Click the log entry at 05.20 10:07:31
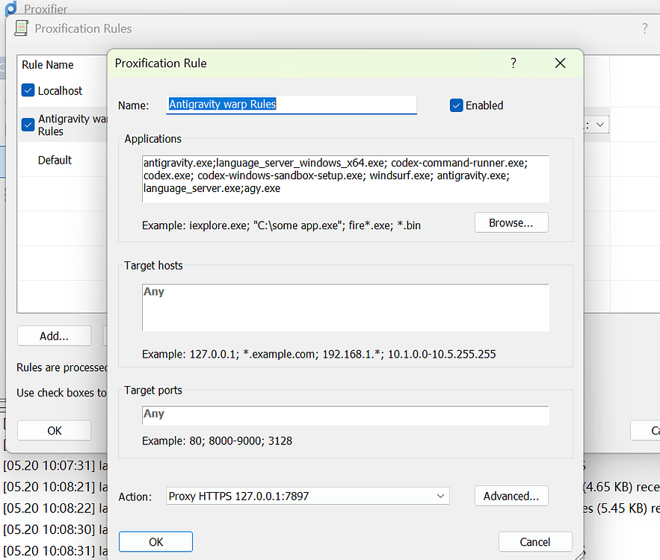Image resolution: width=660 pixels, height=560 pixels. [55, 465]
